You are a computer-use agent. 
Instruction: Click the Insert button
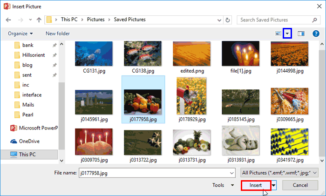pyautogui.click(x=256, y=185)
